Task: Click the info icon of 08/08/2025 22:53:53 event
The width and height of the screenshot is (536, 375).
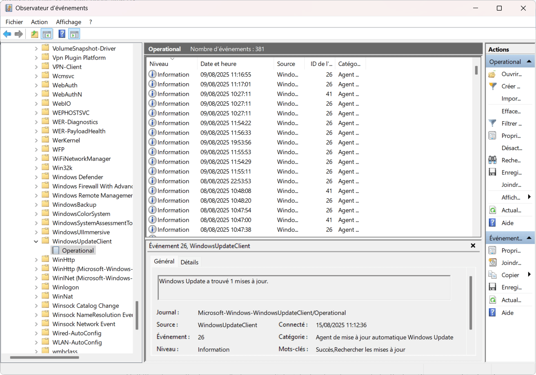Action: click(x=152, y=181)
